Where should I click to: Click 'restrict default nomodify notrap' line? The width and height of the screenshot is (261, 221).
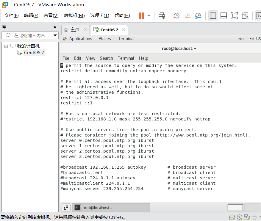tap(123, 71)
